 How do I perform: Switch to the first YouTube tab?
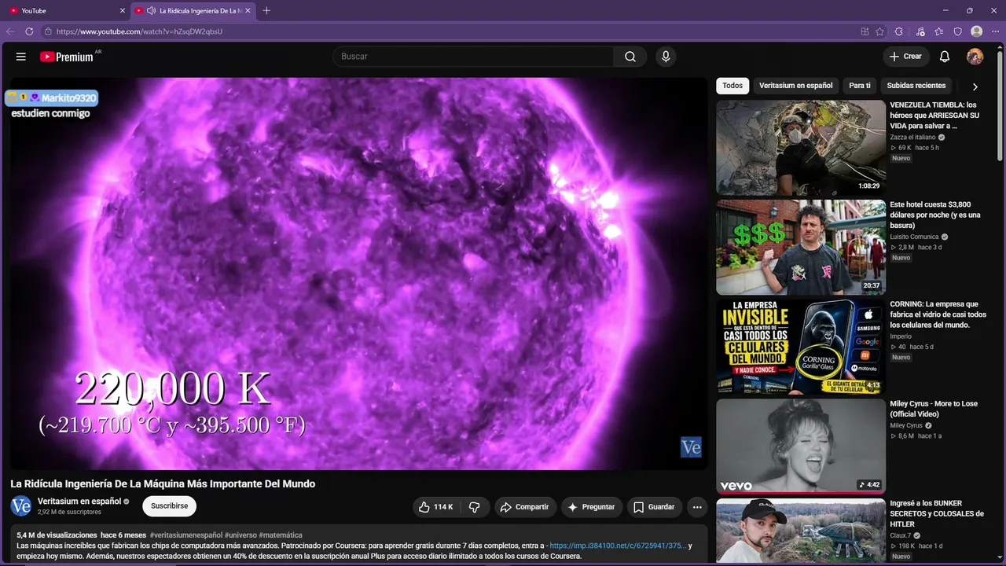point(67,11)
